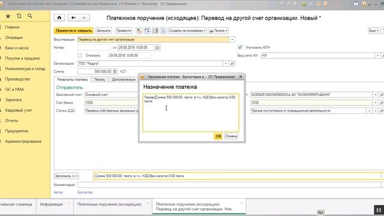Expand the Вид учета НУ dropdown
The height and width of the screenshot is (216, 384).
coord(378,56)
